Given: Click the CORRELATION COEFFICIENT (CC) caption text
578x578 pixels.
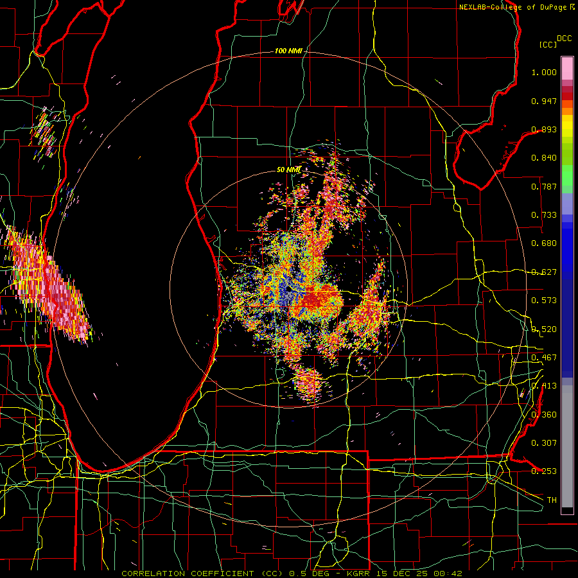Looking at the screenshot, I should point(202,574).
